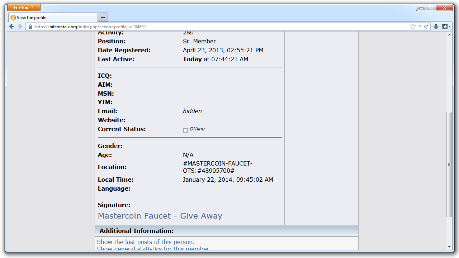Click the scrollbar up arrow
Viewport: 459px width, 258px height.
coord(449,35)
